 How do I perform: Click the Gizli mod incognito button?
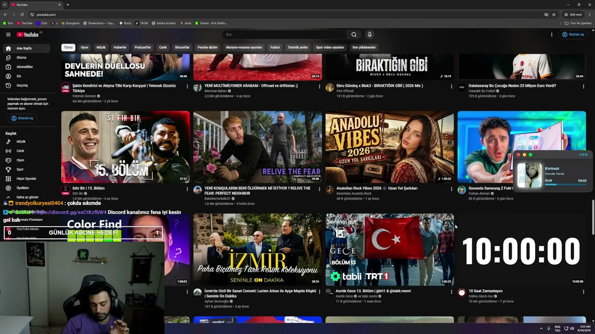[573, 14]
